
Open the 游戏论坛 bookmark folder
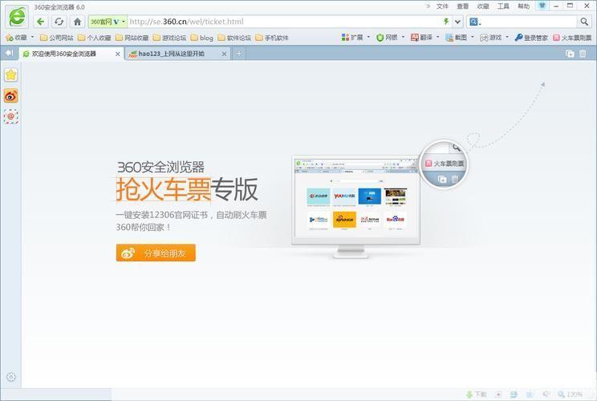tap(169, 38)
